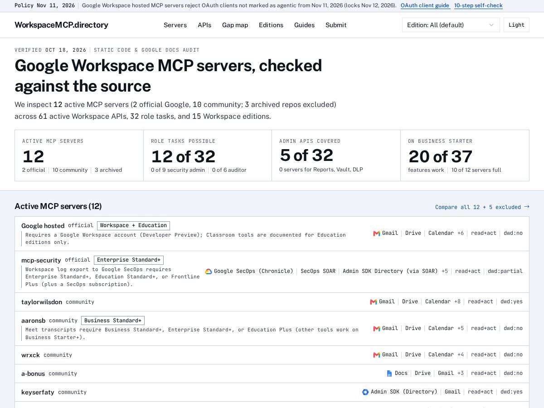This screenshot has height=408, width=544.
Task: Open the 10-step self-check link
Action: tap(478, 5)
